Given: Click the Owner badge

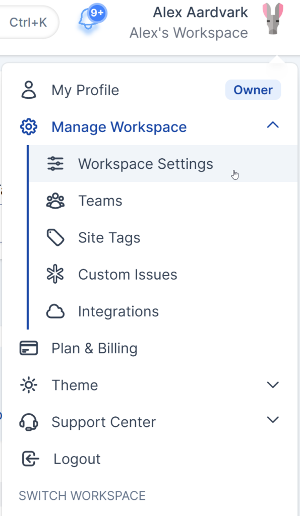Looking at the screenshot, I should pos(253,90).
